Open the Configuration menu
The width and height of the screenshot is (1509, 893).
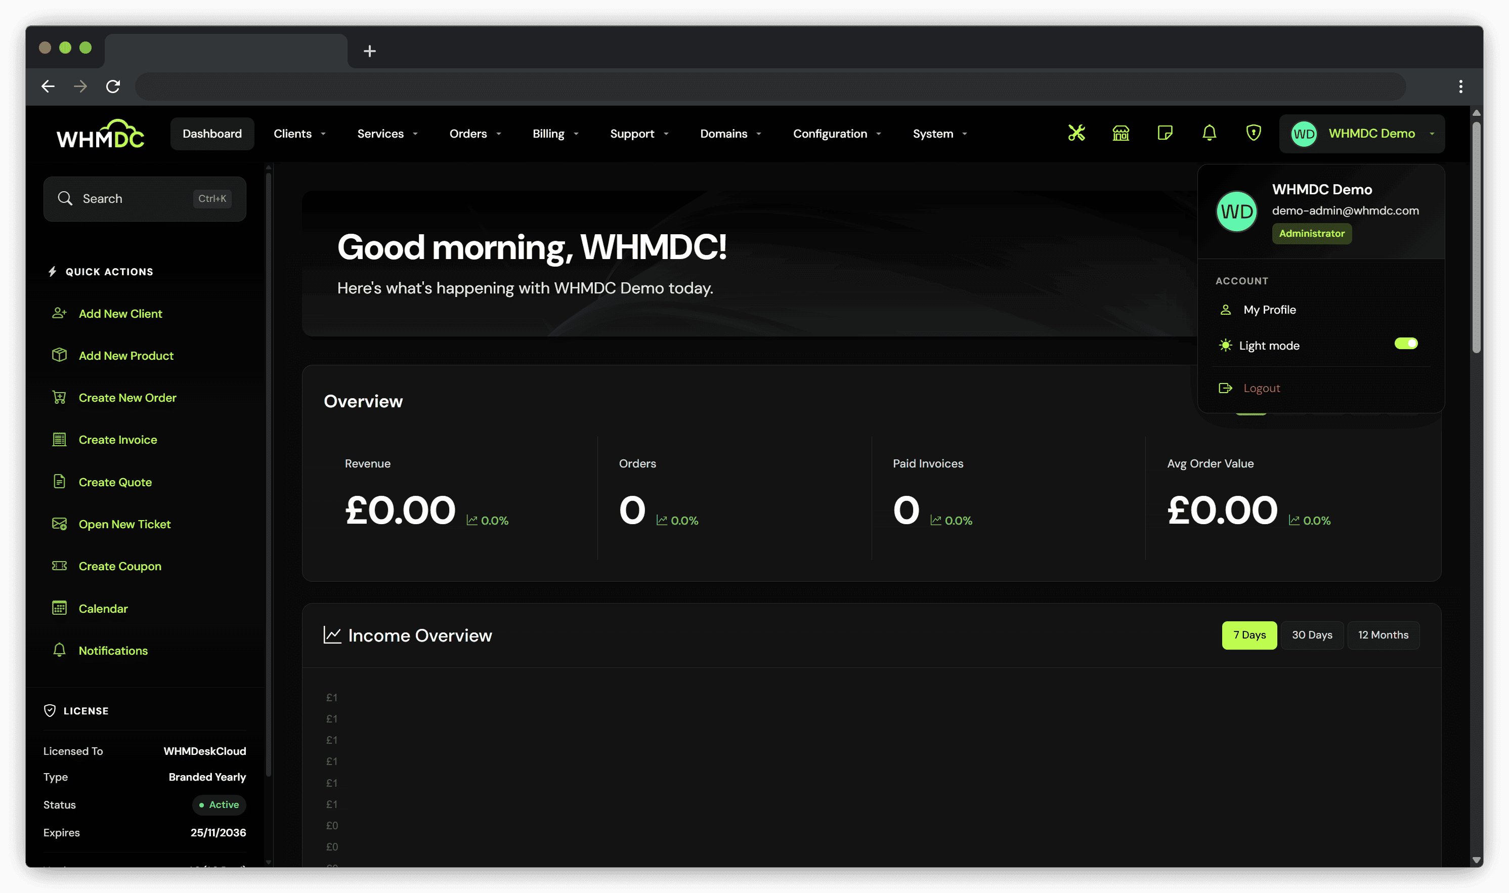pyautogui.click(x=836, y=134)
